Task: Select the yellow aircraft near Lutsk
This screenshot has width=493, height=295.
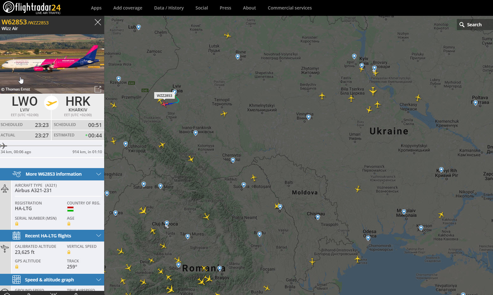Action: pyautogui.click(x=227, y=35)
